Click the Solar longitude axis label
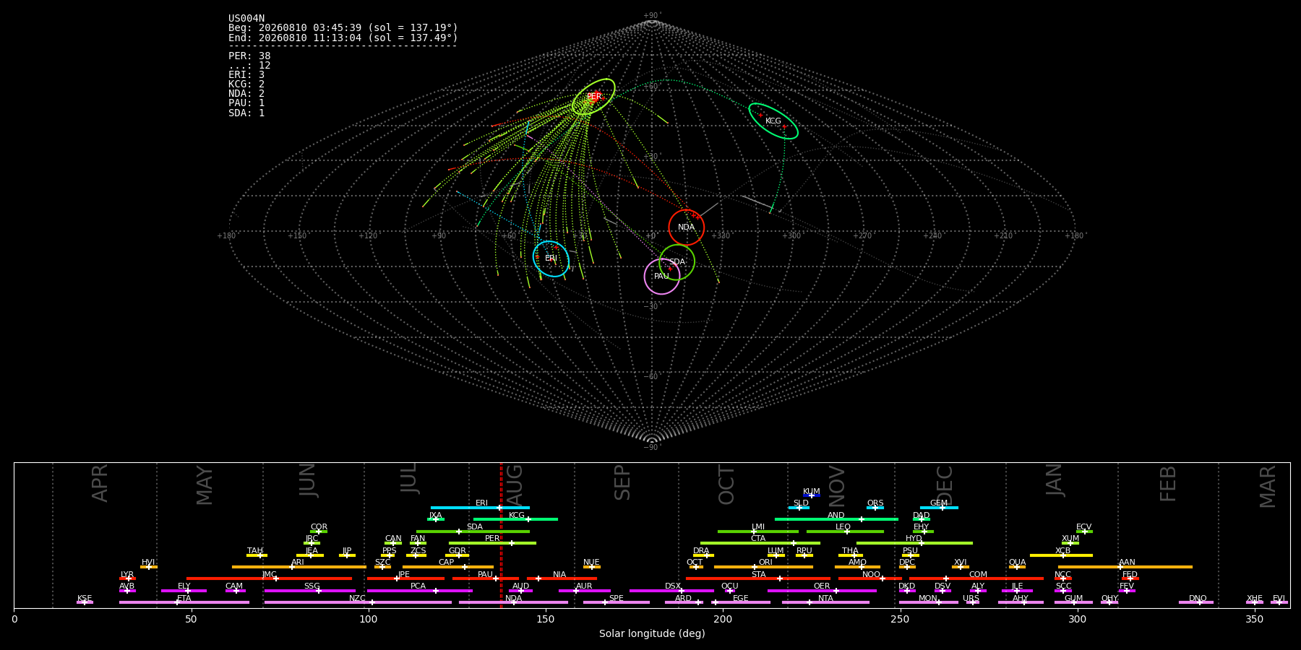The image size is (1301, 650). click(652, 633)
